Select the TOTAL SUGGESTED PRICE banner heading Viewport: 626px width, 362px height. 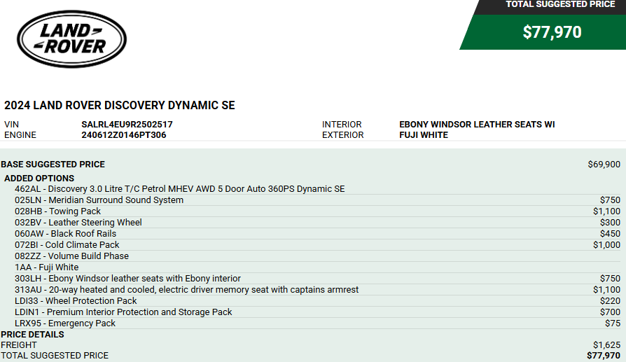560,4
